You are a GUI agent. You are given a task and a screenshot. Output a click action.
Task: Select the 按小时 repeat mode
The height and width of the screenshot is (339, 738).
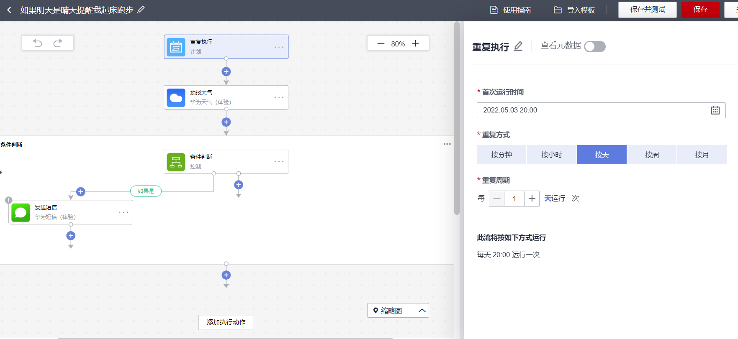552,155
